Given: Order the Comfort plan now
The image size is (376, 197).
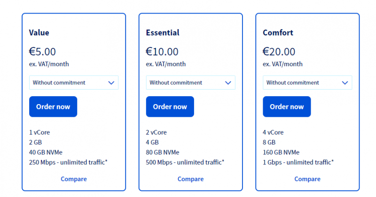Looking at the screenshot, I should click(x=287, y=106).
